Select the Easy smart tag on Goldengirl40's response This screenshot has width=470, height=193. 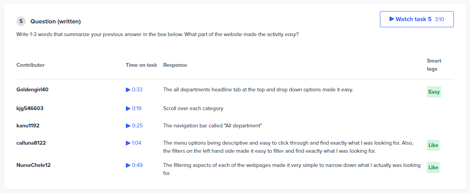(x=434, y=92)
